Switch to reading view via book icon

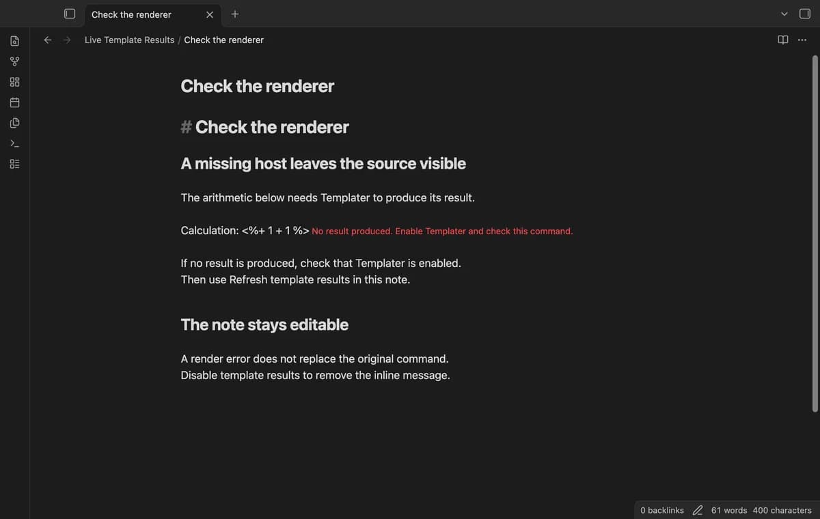(x=783, y=40)
